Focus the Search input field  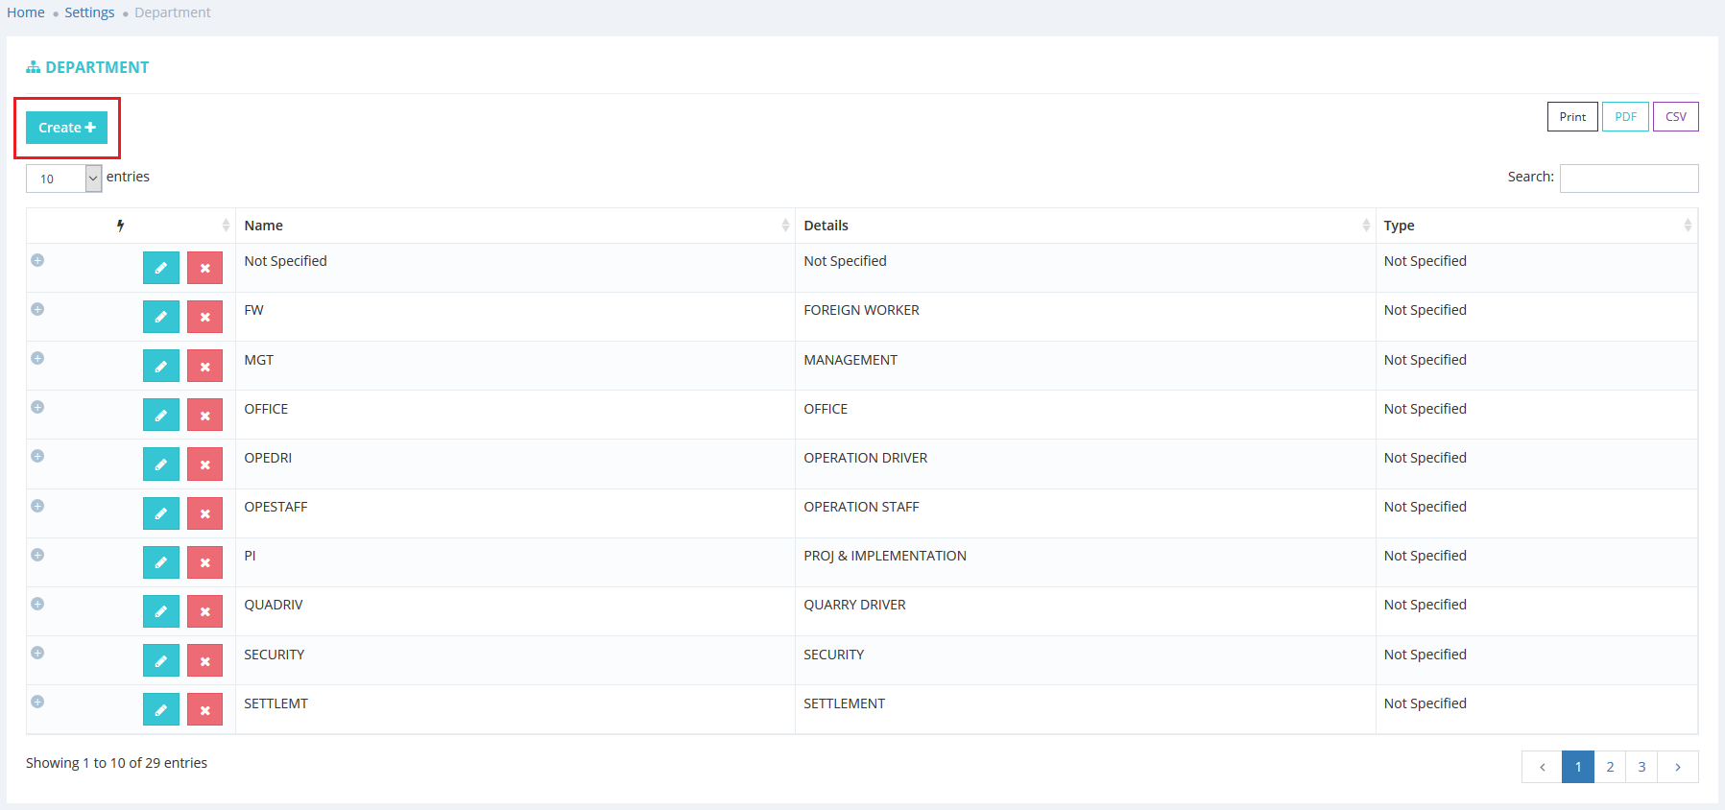point(1628,179)
